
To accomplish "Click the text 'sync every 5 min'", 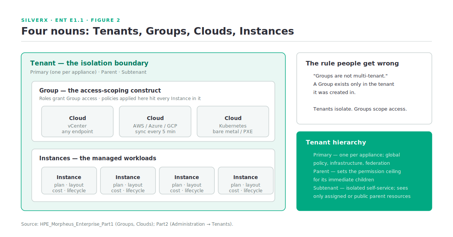I will coord(155,132).
